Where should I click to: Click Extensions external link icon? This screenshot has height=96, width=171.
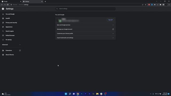click(20, 50)
